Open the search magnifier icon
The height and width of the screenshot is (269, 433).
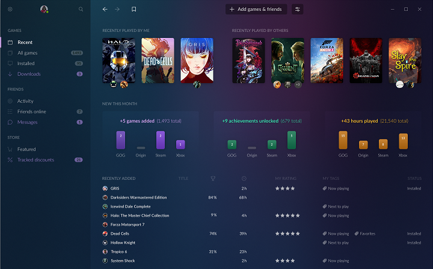click(81, 10)
